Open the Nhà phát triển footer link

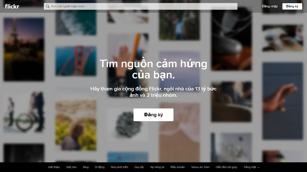point(119,167)
